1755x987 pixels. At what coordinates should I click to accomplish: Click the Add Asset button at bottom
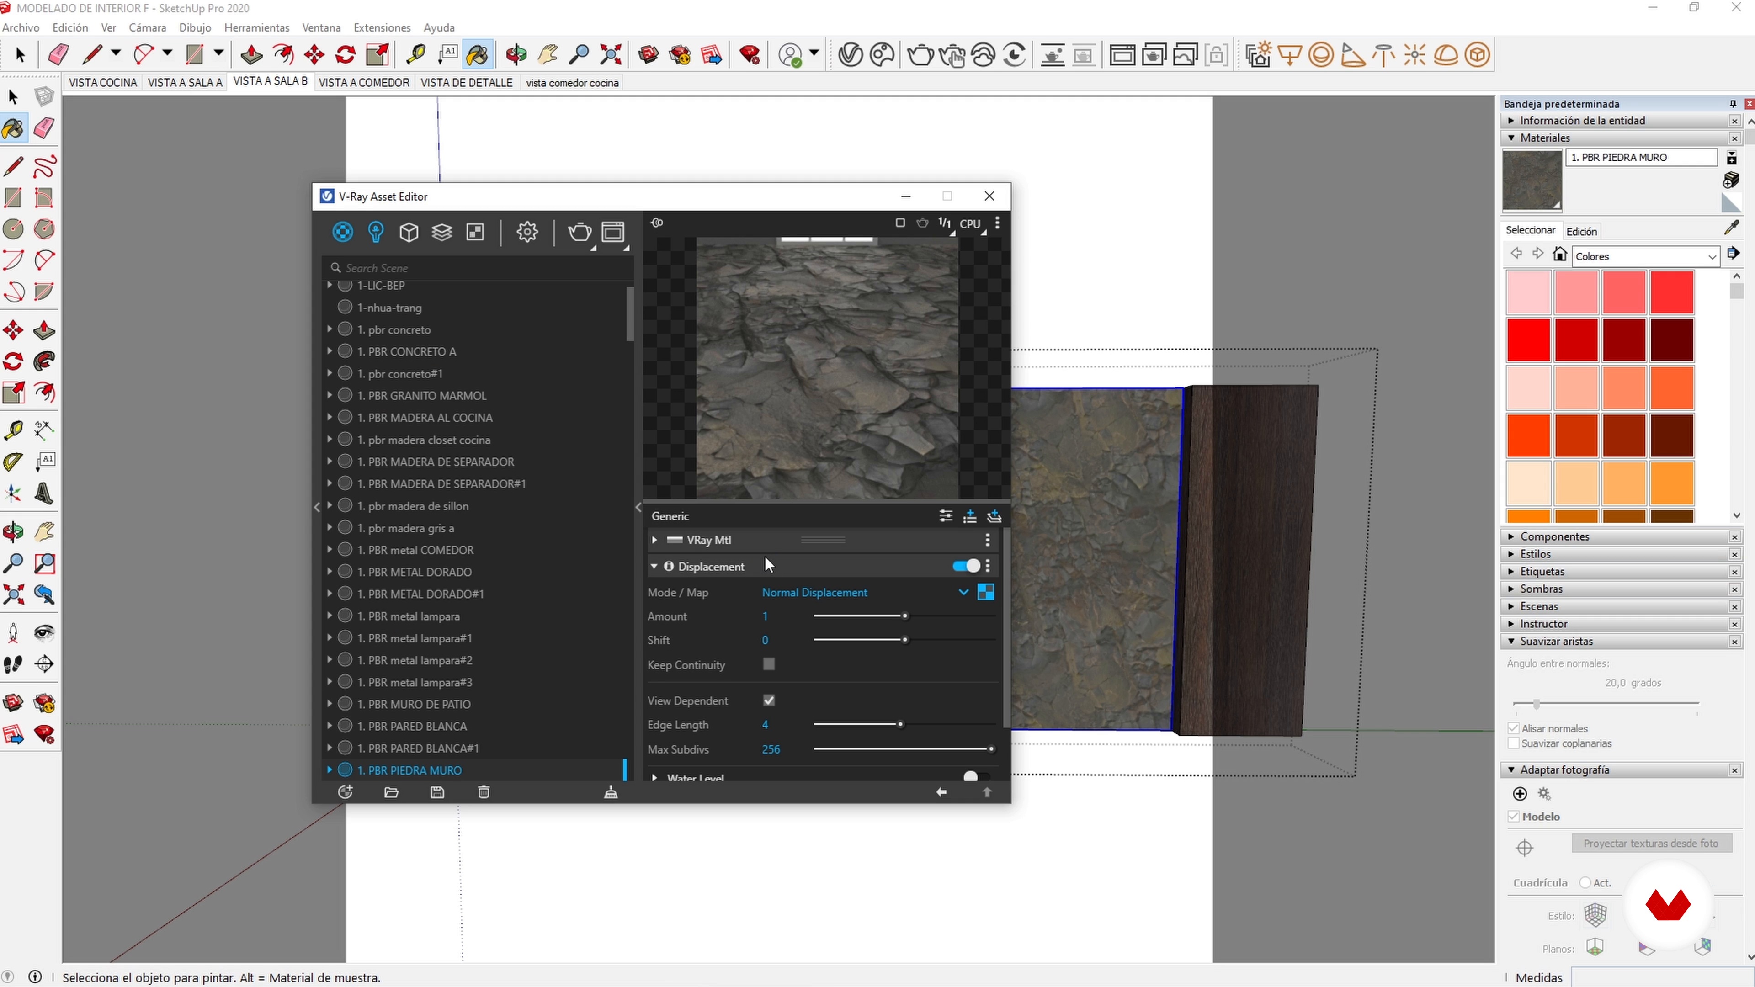[346, 792]
